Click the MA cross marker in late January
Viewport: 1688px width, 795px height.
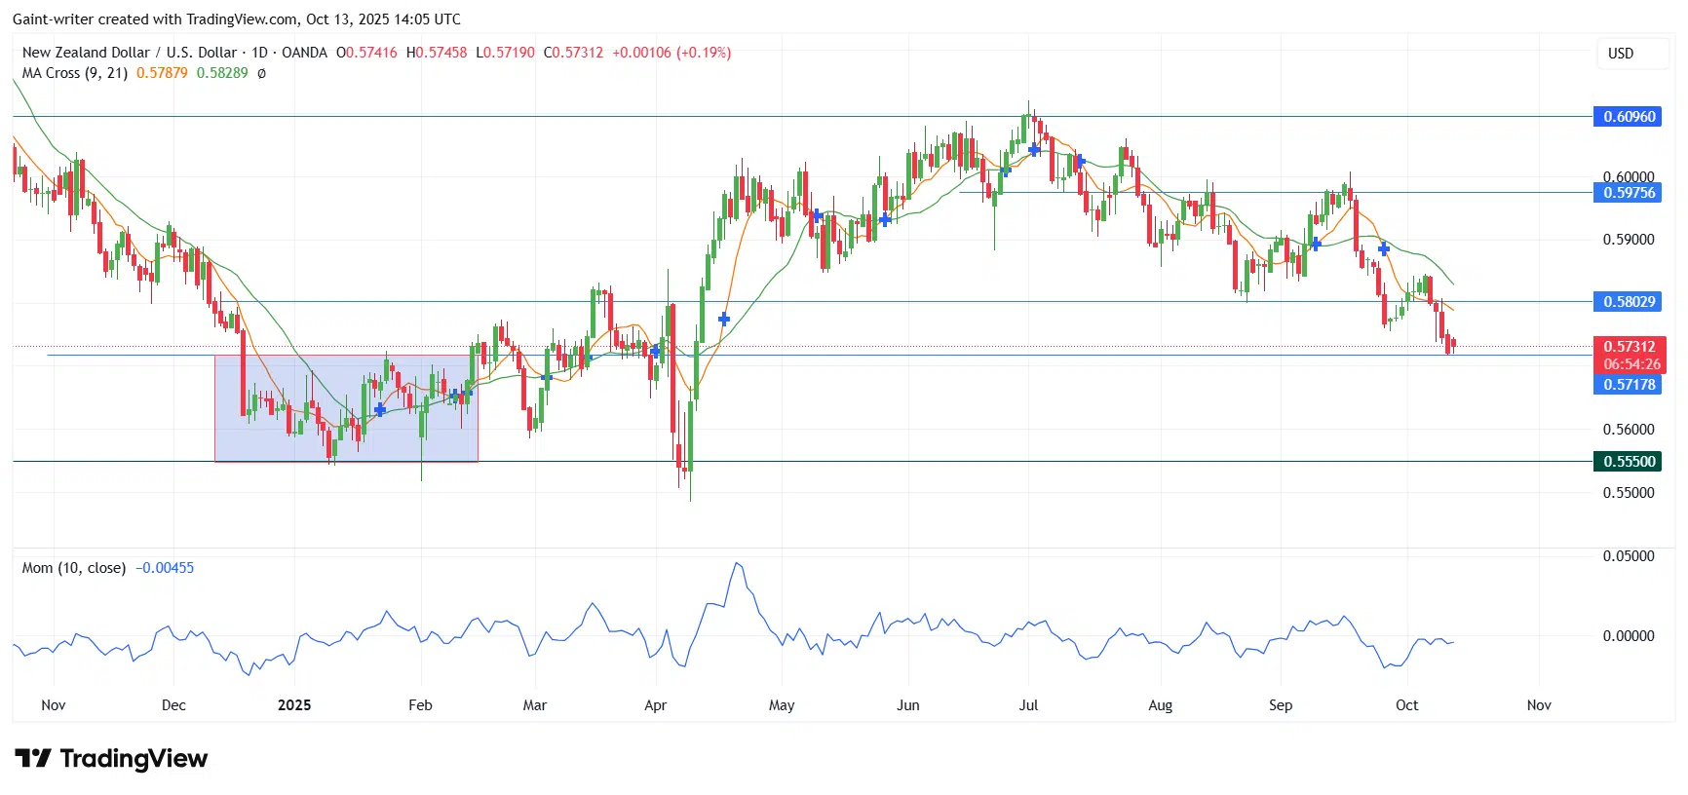coord(379,409)
